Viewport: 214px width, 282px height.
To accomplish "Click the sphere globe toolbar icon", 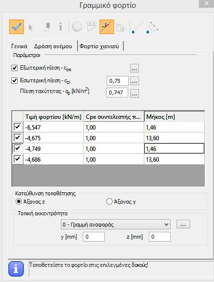I will click(x=77, y=27).
